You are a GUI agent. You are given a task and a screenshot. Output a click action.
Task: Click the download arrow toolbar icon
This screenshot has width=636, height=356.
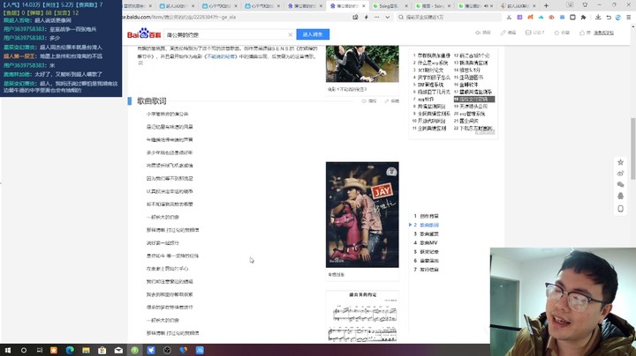click(598, 17)
